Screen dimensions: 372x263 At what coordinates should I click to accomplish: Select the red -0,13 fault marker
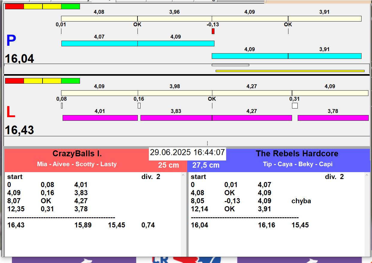[x=213, y=31]
